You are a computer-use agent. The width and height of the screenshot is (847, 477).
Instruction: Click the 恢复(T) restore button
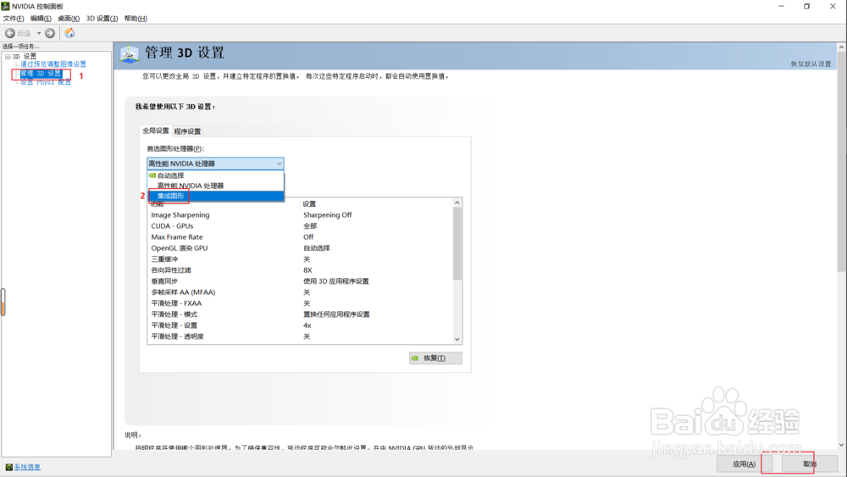pyautogui.click(x=435, y=358)
